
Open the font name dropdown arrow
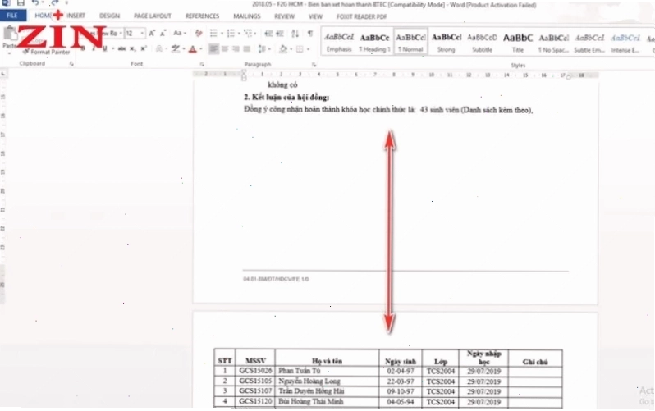click(121, 34)
